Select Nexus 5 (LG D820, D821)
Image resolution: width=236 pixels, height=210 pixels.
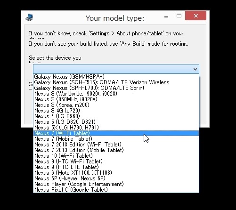(x=116, y=122)
